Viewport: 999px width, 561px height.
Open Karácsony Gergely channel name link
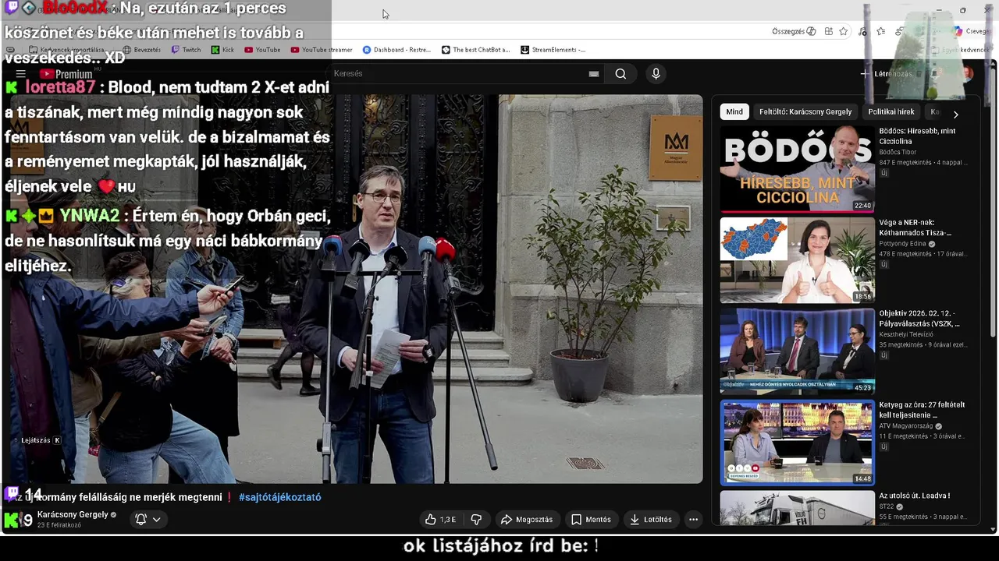pyautogui.click(x=73, y=515)
